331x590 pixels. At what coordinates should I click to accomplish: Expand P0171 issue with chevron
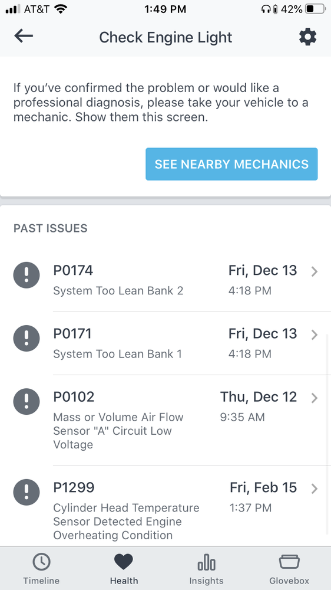tap(315, 335)
